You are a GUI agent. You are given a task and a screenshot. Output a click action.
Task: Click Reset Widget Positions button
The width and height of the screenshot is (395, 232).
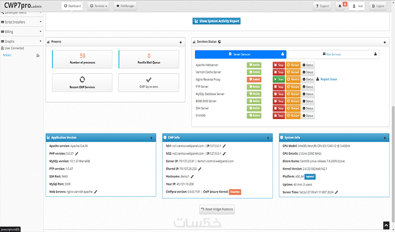click(217, 209)
